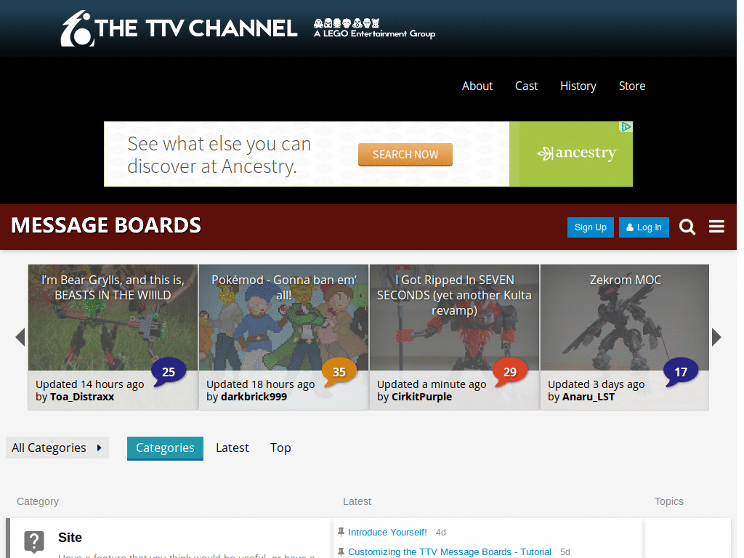Viewport: 744px width, 558px height.
Task: Click the 35 replies bubble
Action: click(x=339, y=371)
